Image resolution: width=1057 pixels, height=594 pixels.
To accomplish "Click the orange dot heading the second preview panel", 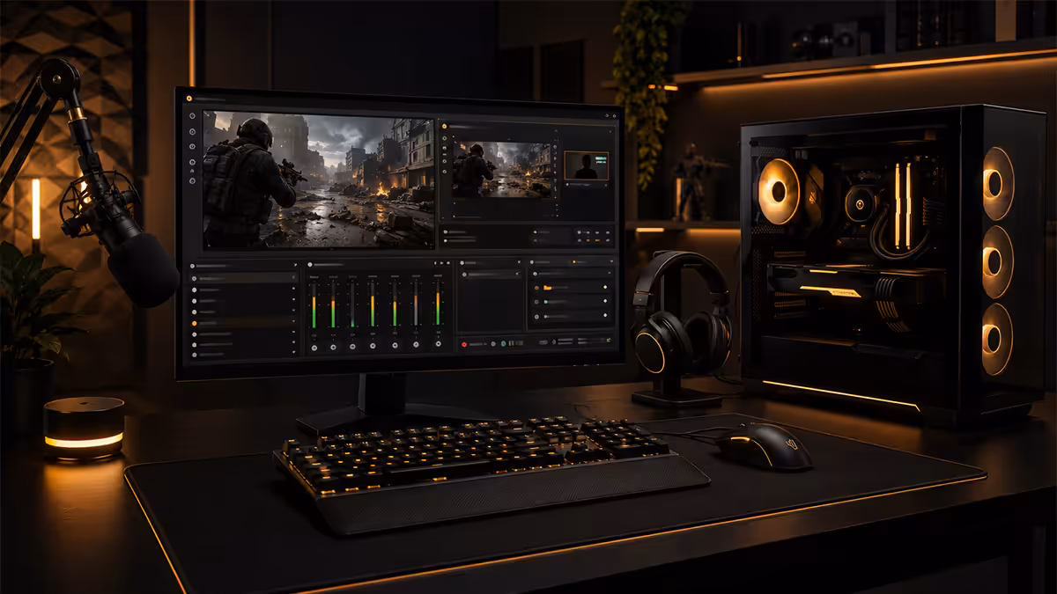I will coord(444,126).
